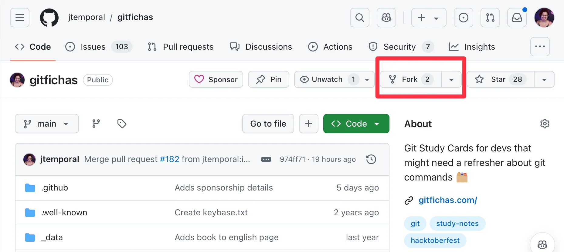
Task: Open the notifications inbox icon
Action: click(517, 18)
